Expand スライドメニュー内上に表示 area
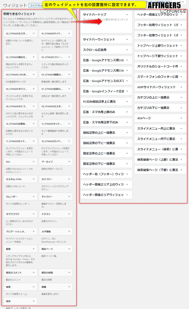 [181, 129]
